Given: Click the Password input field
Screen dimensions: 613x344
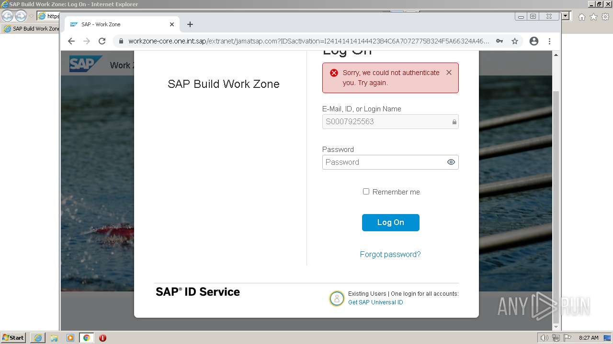Looking at the screenshot, I should coord(390,162).
